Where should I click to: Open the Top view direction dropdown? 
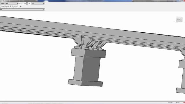(38, 3)
